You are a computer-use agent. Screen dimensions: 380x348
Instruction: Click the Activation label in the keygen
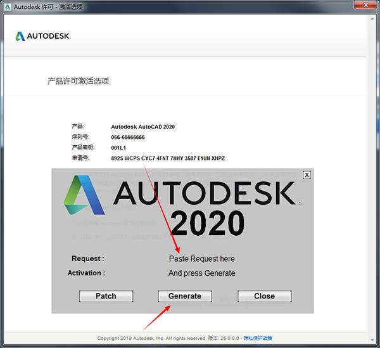86,273
